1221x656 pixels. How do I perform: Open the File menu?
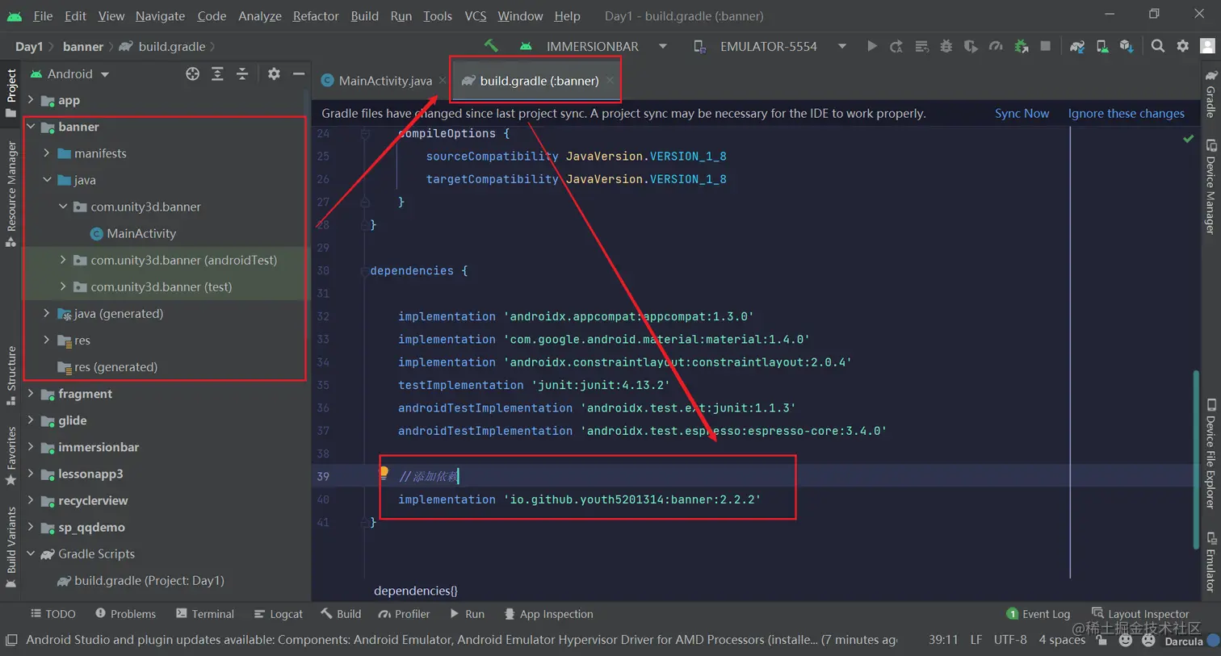click(x=43, y=15)
